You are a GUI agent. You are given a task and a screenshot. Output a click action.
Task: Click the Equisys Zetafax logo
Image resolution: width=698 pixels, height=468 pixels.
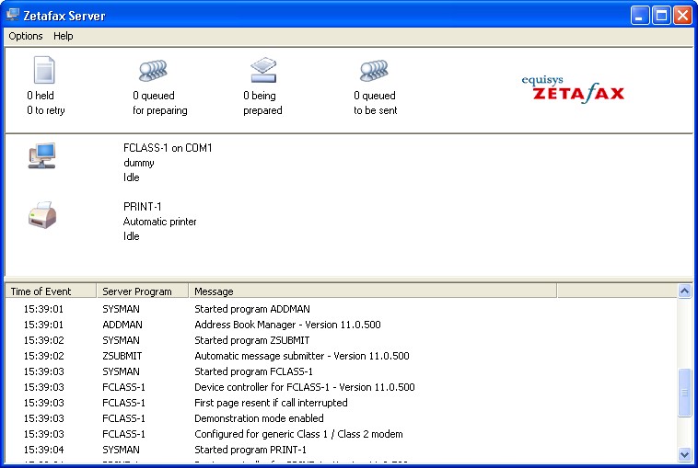point(573,88)
